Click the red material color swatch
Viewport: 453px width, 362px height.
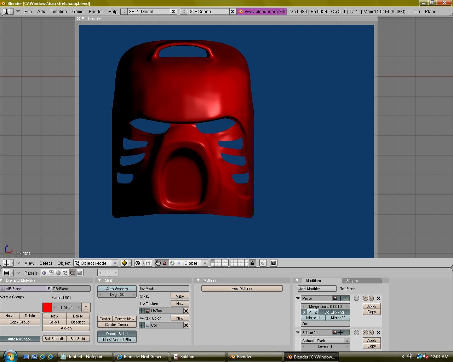[47, 307]
